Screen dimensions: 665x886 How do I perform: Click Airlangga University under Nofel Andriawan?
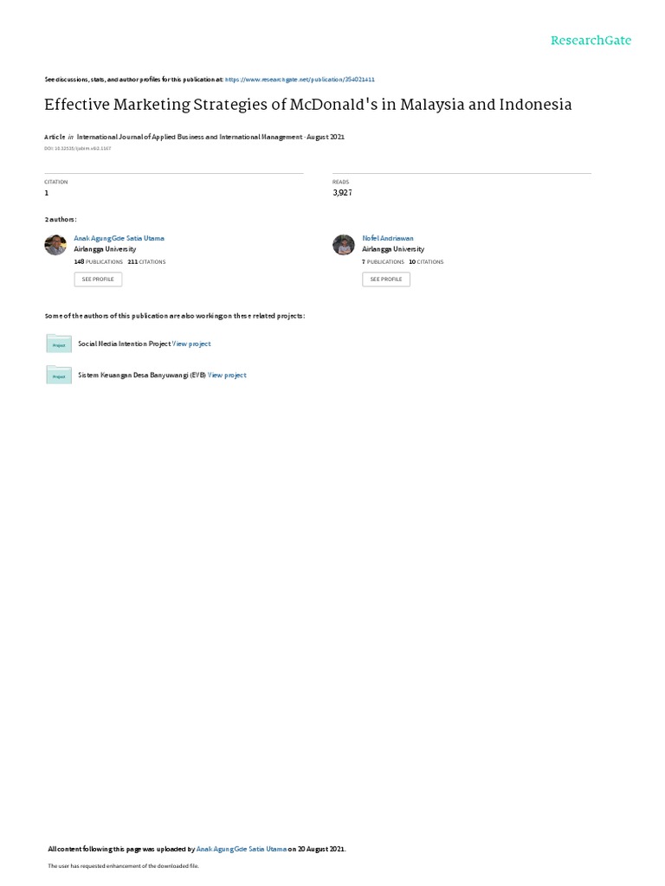click(393, 249)
